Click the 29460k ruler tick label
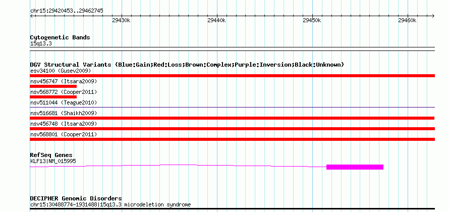The height and width of the screenshot is (212, 449). click(407, 20)
